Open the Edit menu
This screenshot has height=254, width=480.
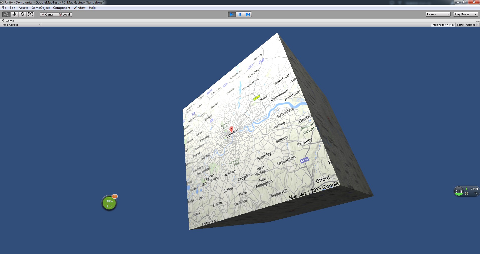[x=13, y=8]
